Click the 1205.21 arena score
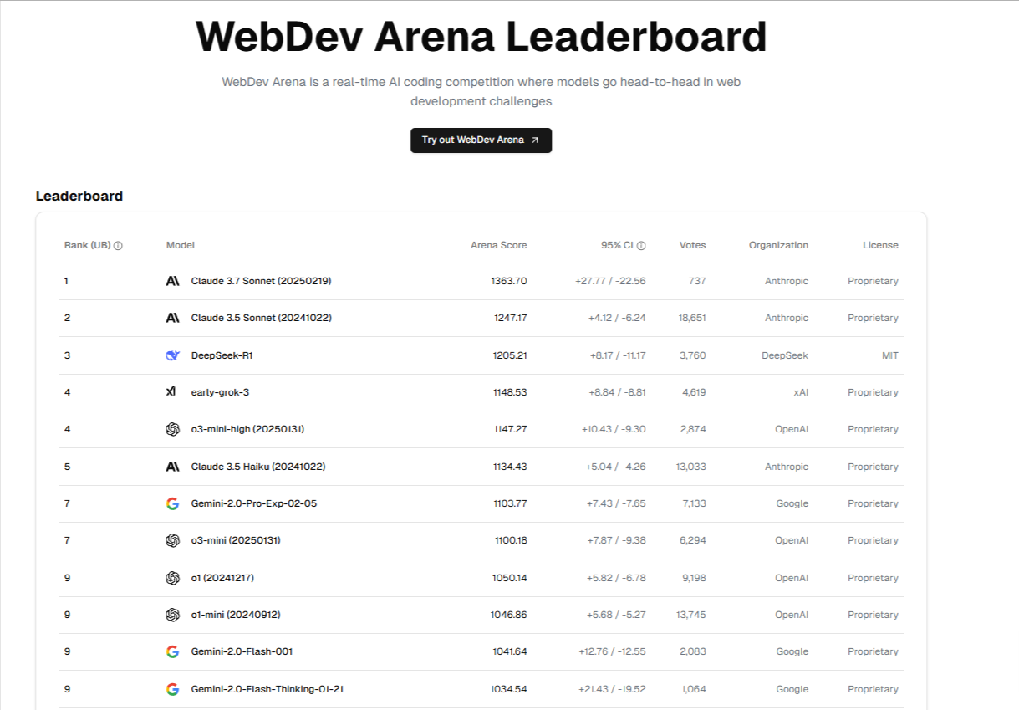The width and height of the screenshot is (1019, 710). 510,355
